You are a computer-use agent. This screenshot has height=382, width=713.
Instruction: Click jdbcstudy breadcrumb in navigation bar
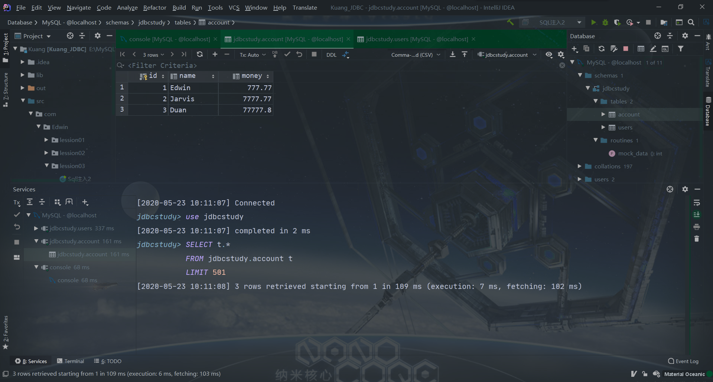[x=152, y=23]
